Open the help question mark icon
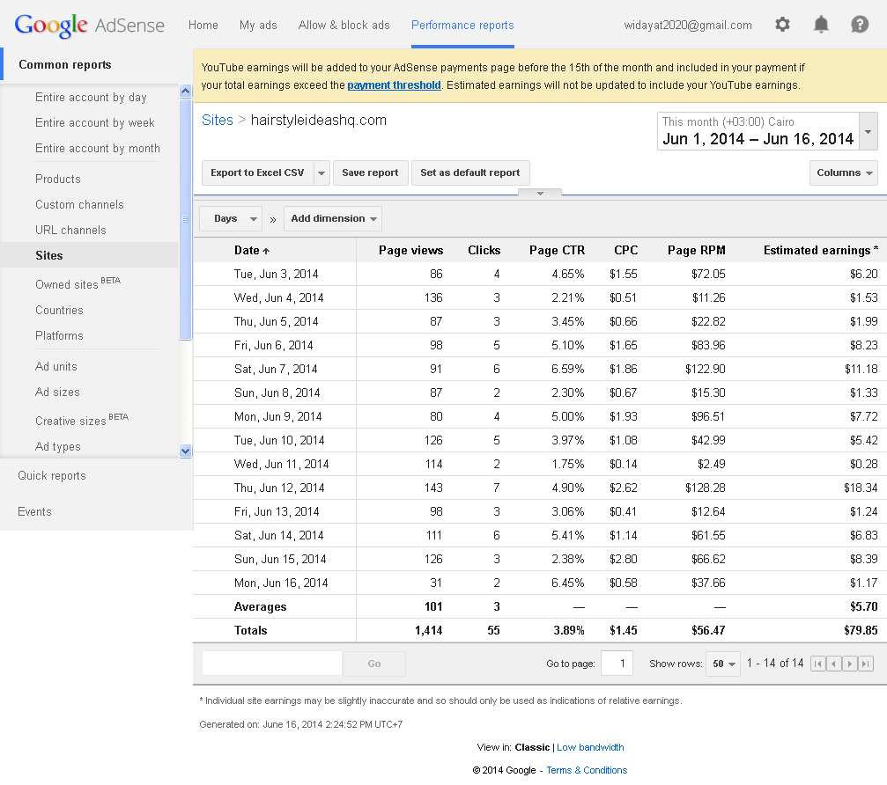887x785 pixels. tap(860, 25)
